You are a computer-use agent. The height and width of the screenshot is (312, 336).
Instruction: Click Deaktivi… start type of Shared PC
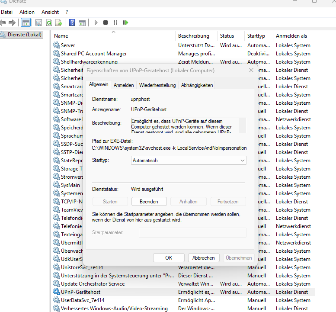tap(259, 53)
